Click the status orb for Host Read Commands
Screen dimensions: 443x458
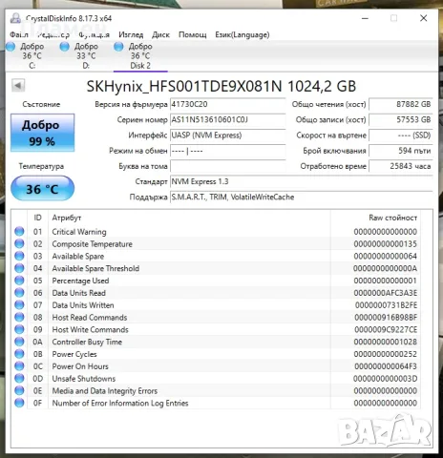click(x=19, y=317)
